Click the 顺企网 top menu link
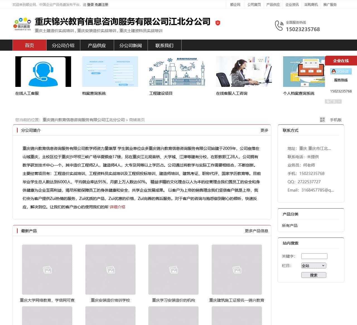The image size is (357, 325). click(235, 5)
